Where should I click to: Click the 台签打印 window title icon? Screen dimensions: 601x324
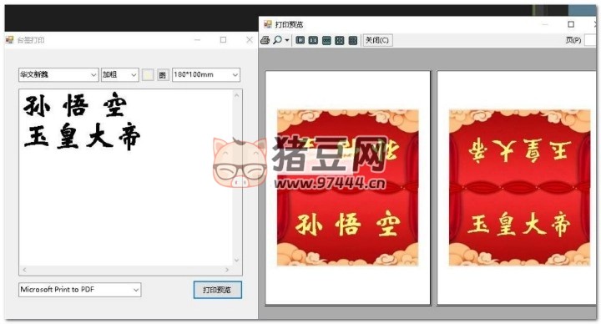click(x=9, y=40)
